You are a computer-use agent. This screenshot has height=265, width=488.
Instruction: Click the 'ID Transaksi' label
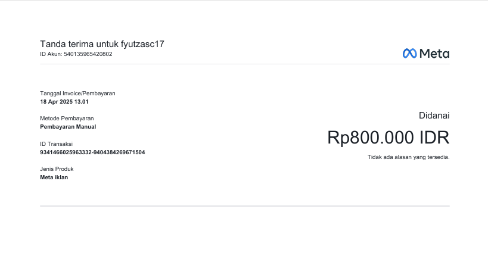(x=56, y=144)
